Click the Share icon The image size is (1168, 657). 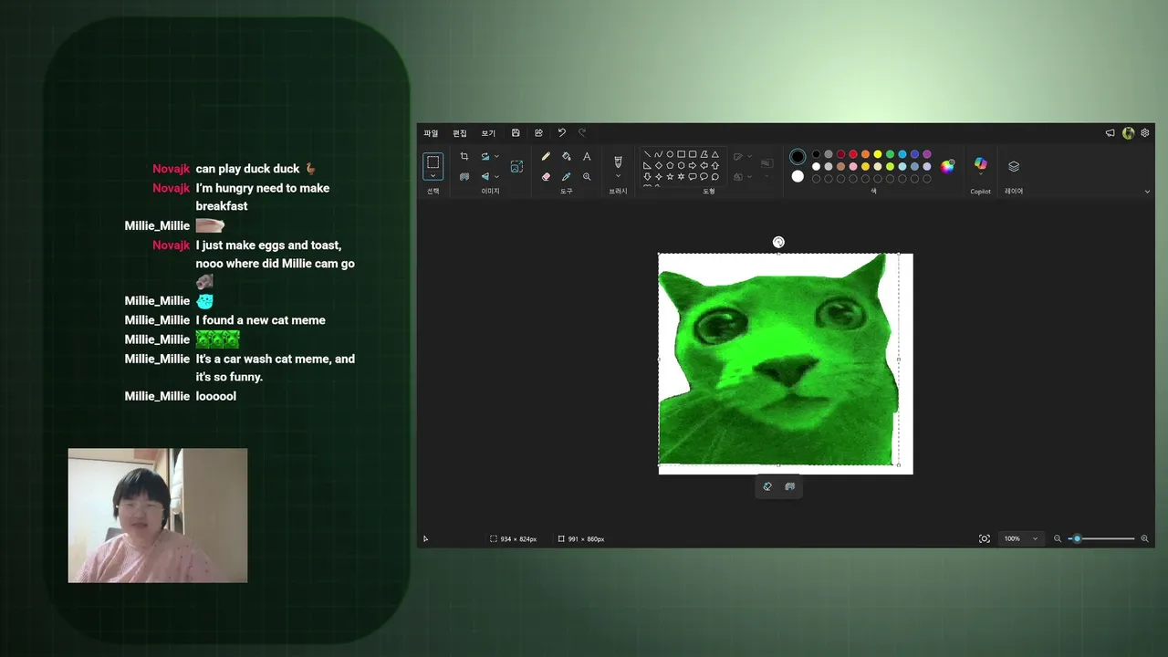click(x=538, y=133)
